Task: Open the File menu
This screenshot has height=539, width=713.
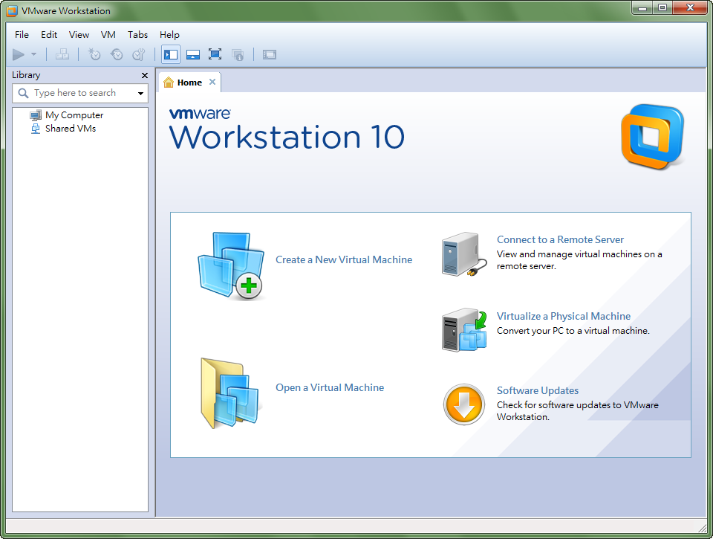Action: [x=22, y=35]
